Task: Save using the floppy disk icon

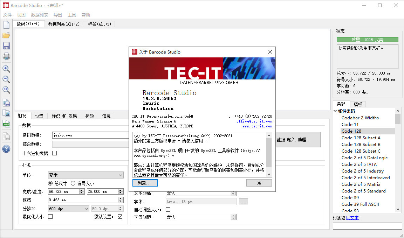Action: pyautogui.click(x=6, y=46)
